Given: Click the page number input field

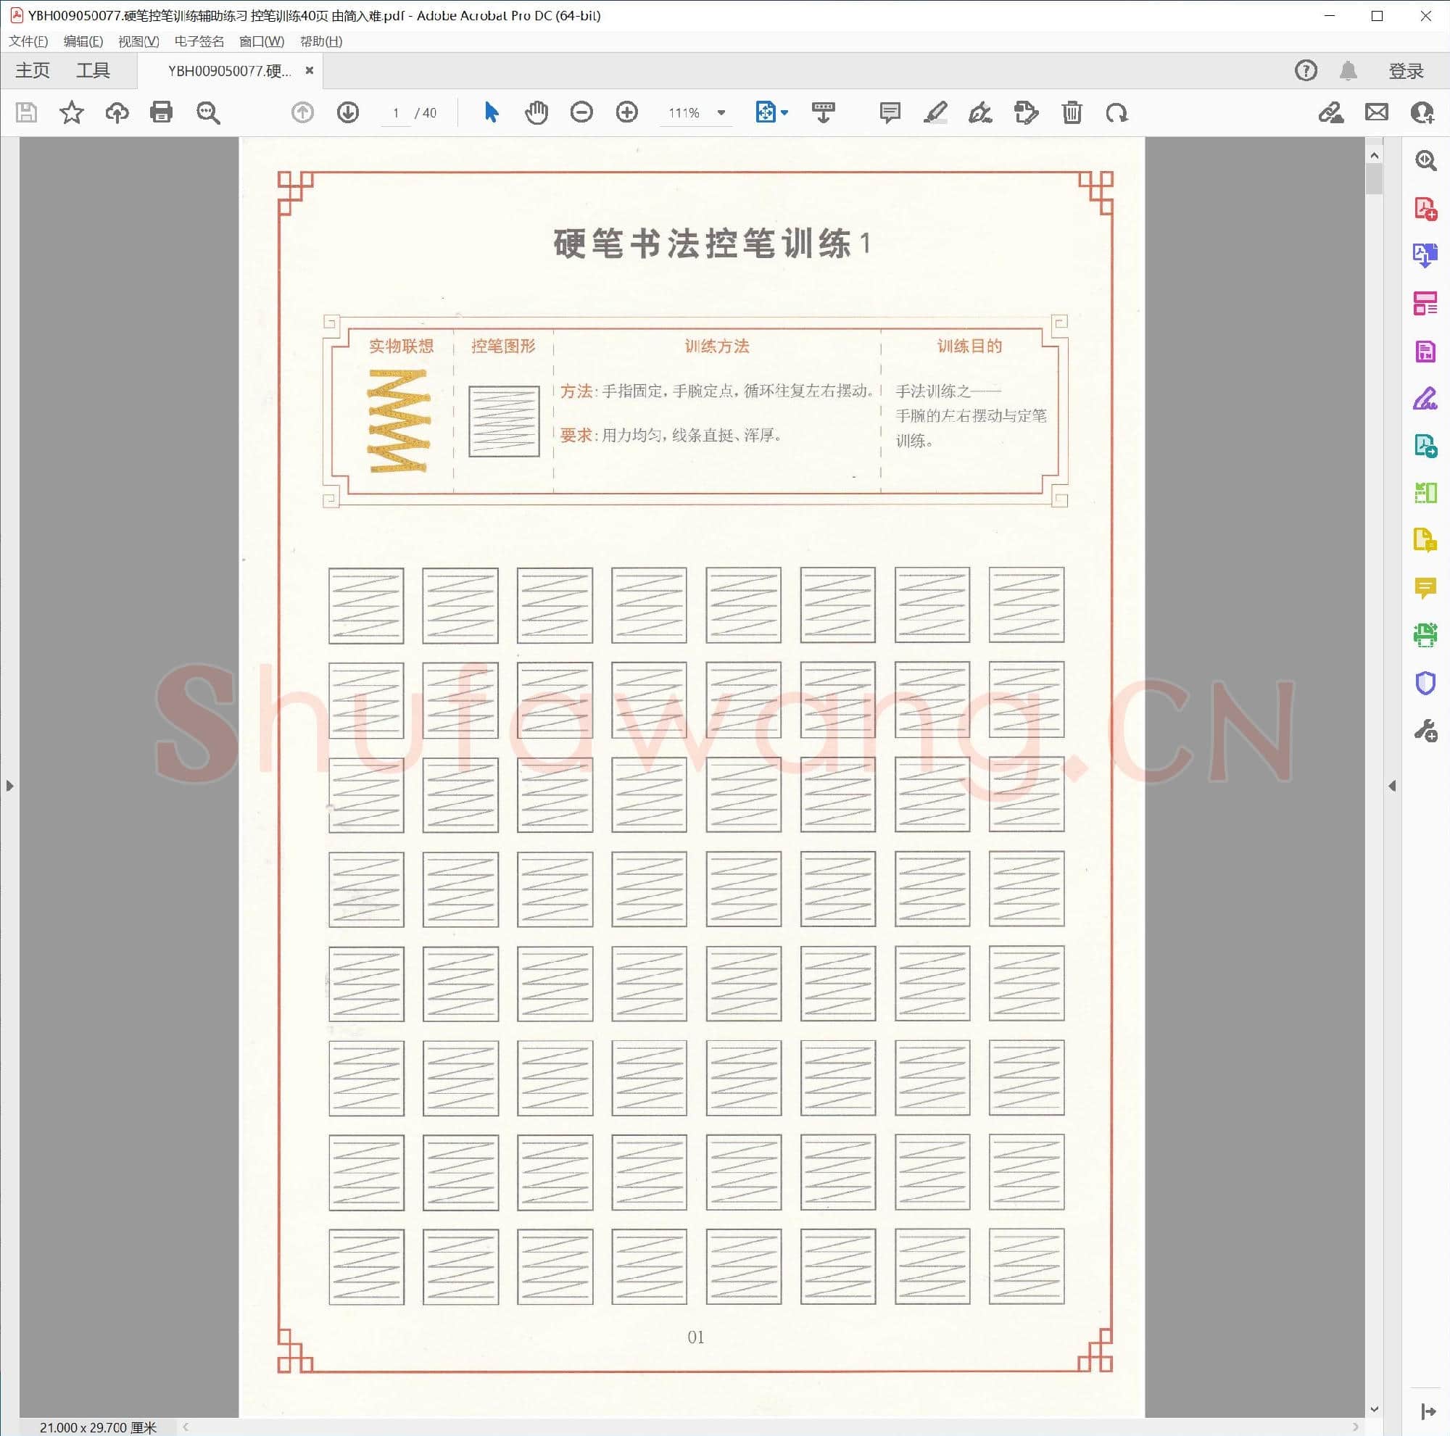Looking at the screenshot, I should tap(397, 112).
